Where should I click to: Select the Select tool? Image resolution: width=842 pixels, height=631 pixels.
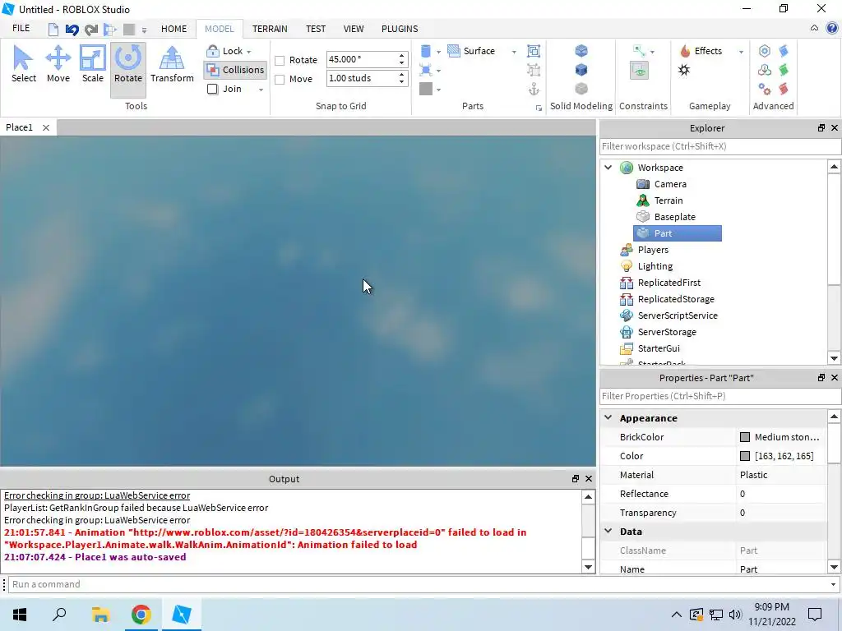click(x=23, y=64)
